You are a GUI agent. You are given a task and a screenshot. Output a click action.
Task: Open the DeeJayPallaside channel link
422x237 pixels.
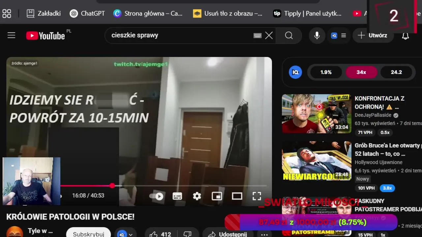[x=373, y=115]
